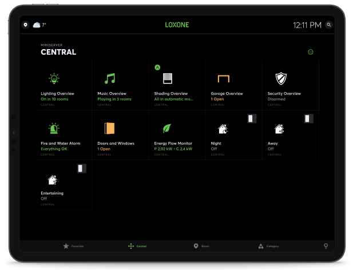Image resolution: width=353 pixels, height=270 pixels.
Task: Click the "1 Open" status under Garage Overview
Action: coord(217,99)
